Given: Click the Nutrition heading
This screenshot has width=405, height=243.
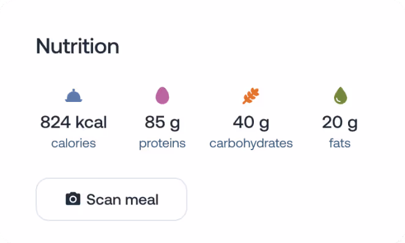Looking at the screenshot, I should 78,46.
